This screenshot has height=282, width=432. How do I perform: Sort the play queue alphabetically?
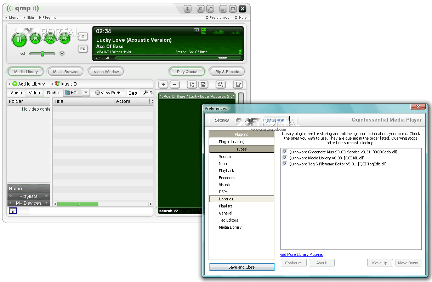(192, 84)
